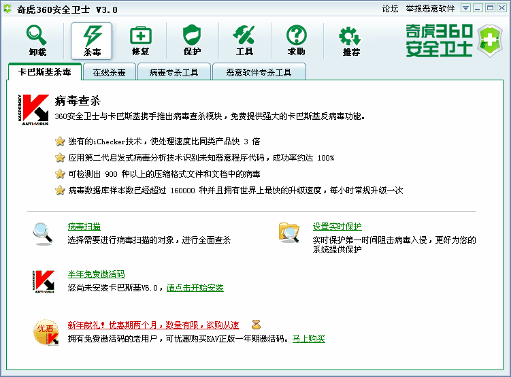The height and width of the screenshot is (377, 511).
Task: Open the 保护 shield toolbar icon
Action: [192, 40]
